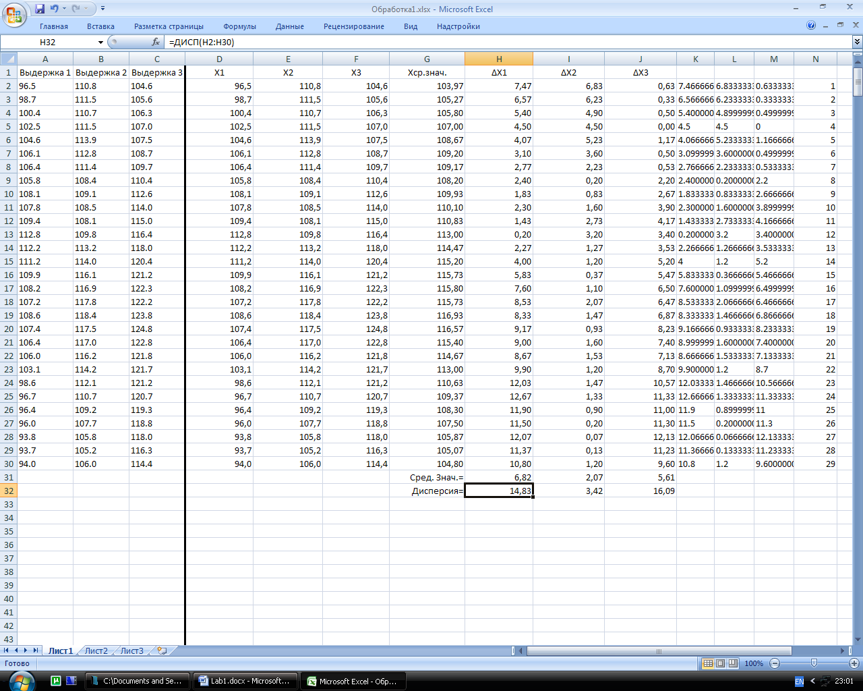Screen dimensions: 863x691
Task: Redo the last undone action
Action: coord(76,9)
